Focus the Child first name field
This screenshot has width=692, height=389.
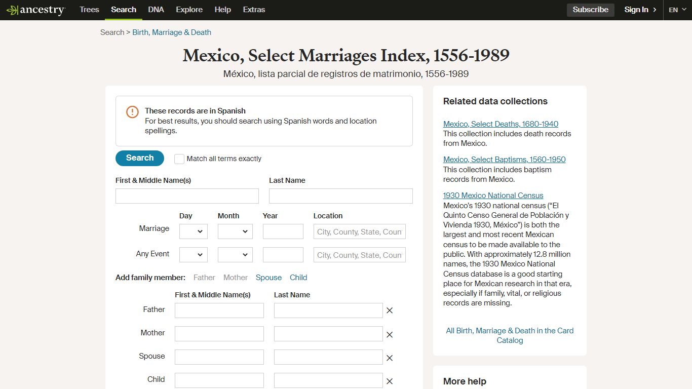click(219, 380)
